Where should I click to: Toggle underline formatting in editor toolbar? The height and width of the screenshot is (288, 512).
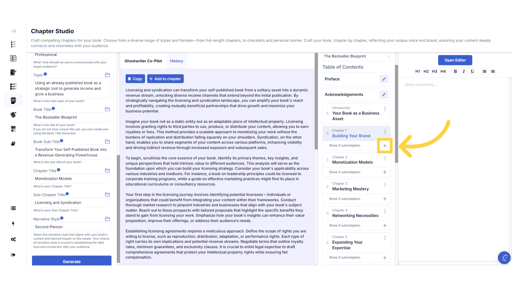click(x=473, y=71)
